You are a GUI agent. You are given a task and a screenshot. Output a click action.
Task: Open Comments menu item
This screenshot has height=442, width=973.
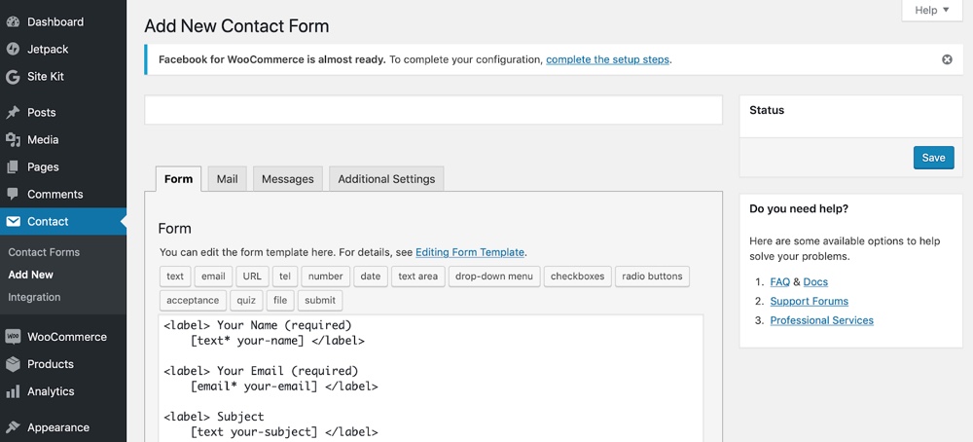pyautogui.click(x=62, y=195)
